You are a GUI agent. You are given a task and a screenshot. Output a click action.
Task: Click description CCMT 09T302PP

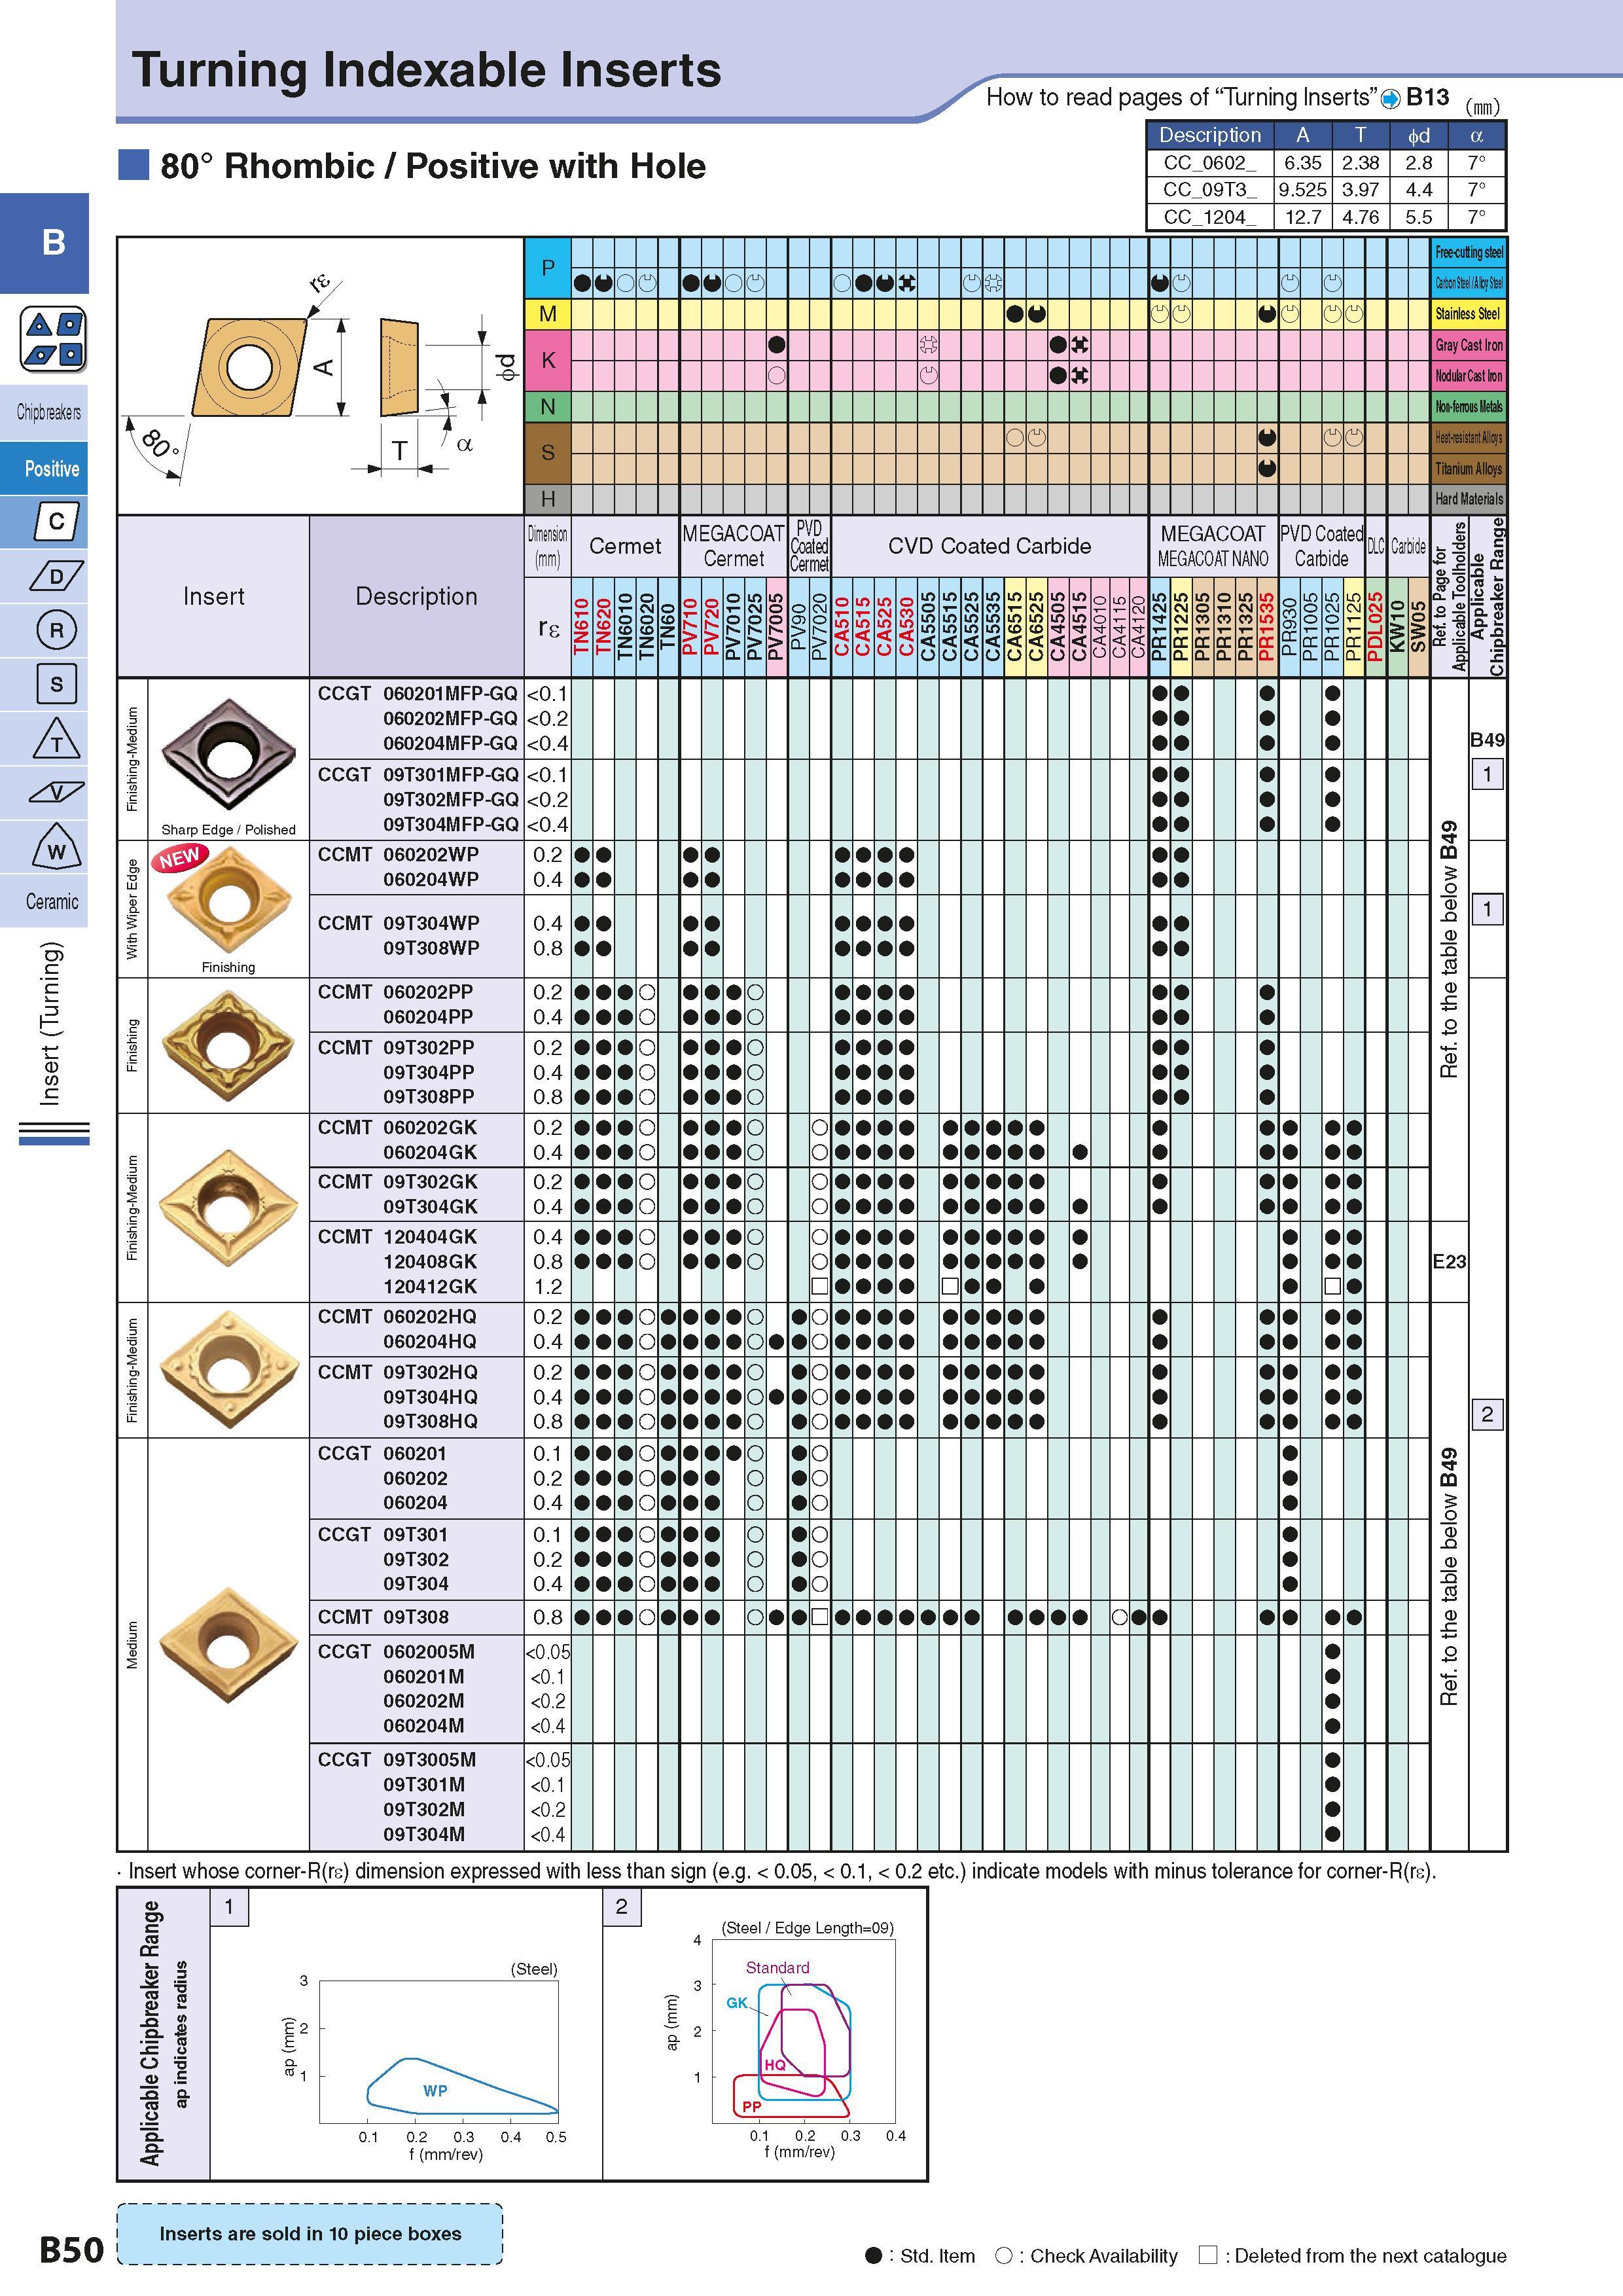(x=396, y=1047)
